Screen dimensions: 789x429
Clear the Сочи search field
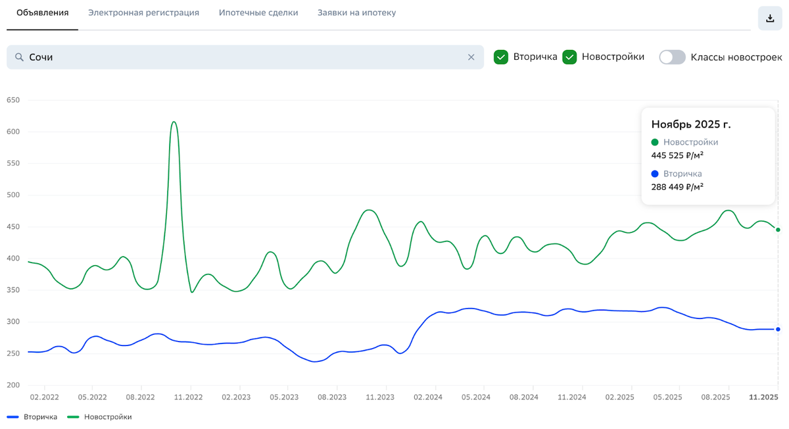coord(471,57)
